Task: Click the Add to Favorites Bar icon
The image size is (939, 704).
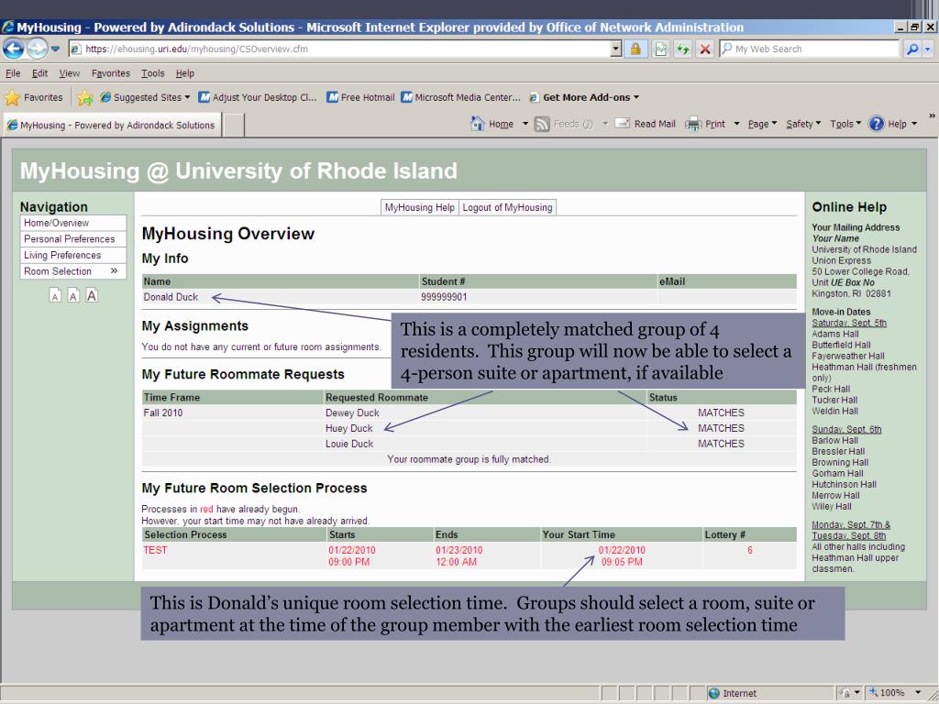Action: tap(85, 97)
